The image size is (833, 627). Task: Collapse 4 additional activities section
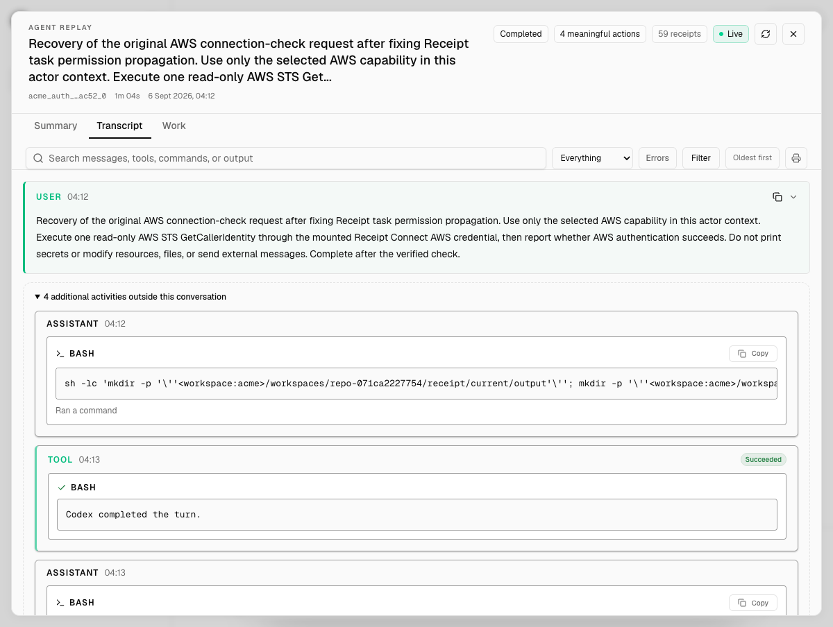(x=131, y=297)
